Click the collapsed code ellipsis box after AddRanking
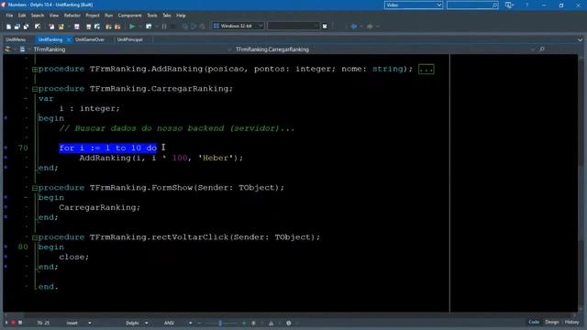This screenshot has width=587, height=330. pyautogui.click(x=426, y=70)
